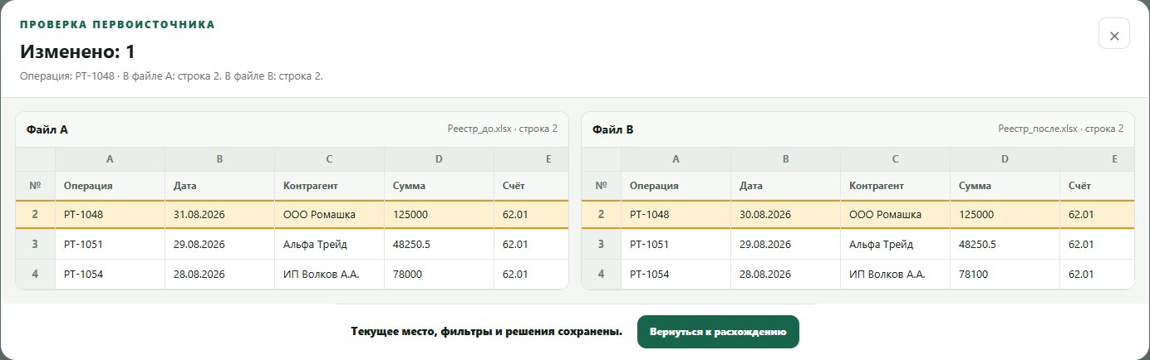Click date 31.08.2026 in Файл A

pyautogui.click(x=219, y=214)
